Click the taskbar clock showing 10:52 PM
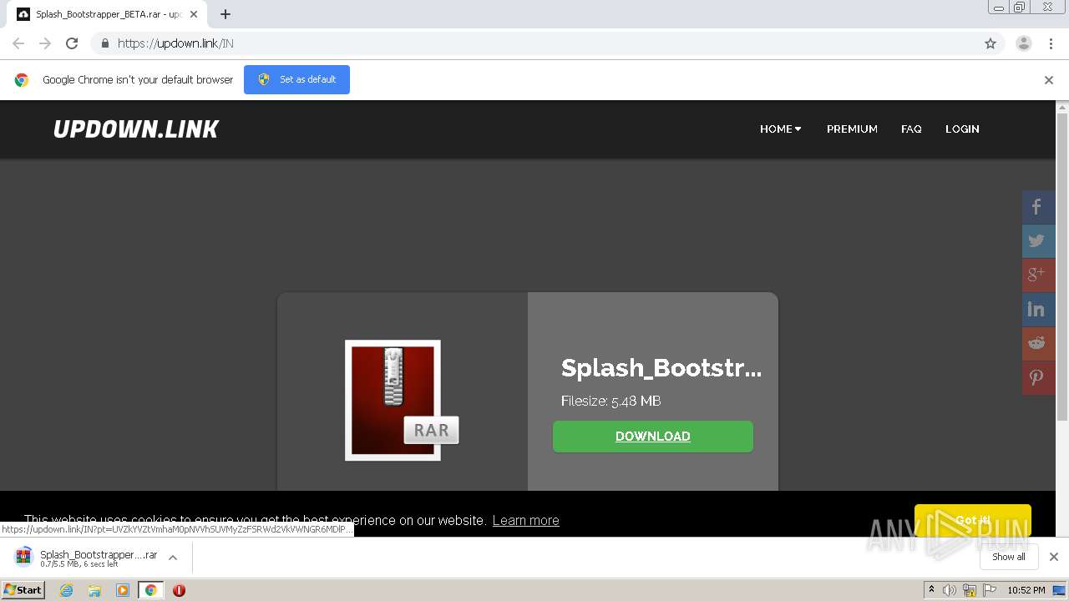 point(1026,590)
